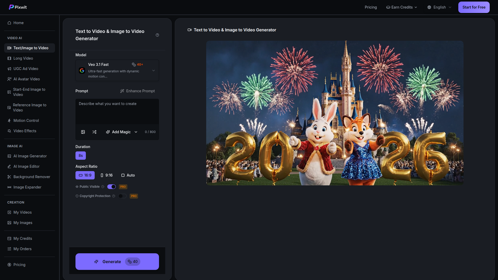
Task: Go to Long Video in sidebar
Action: click(x=23, y=58)
